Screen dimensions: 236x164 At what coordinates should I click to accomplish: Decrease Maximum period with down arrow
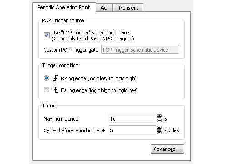pos(159,121)
